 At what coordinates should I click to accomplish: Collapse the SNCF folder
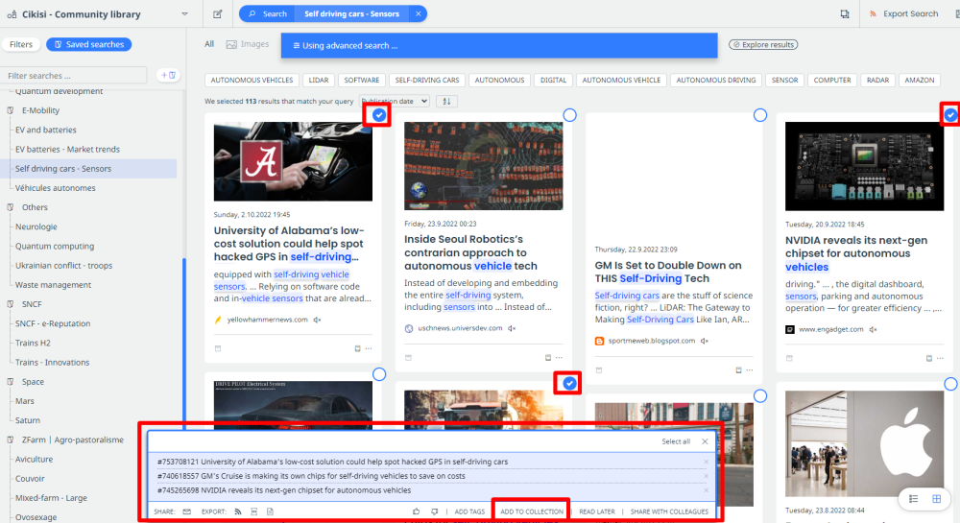(11, 304)
